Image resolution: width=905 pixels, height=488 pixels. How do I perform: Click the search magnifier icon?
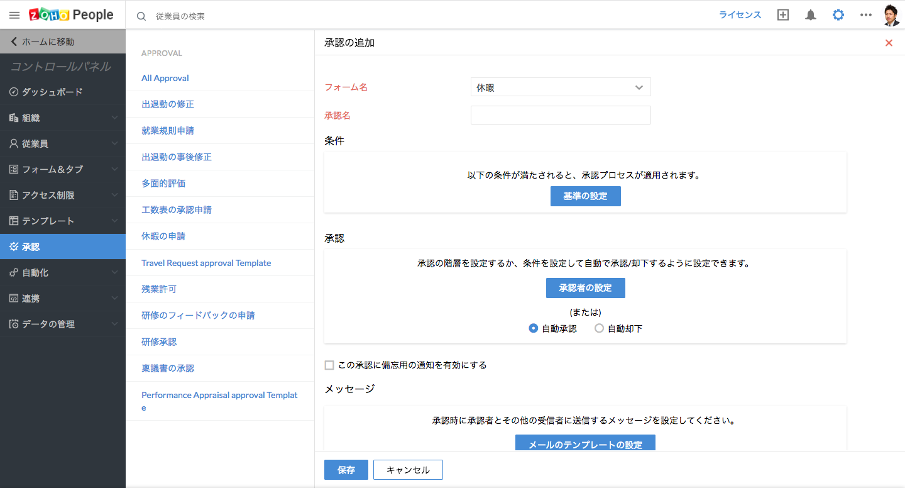coord(141,16)
